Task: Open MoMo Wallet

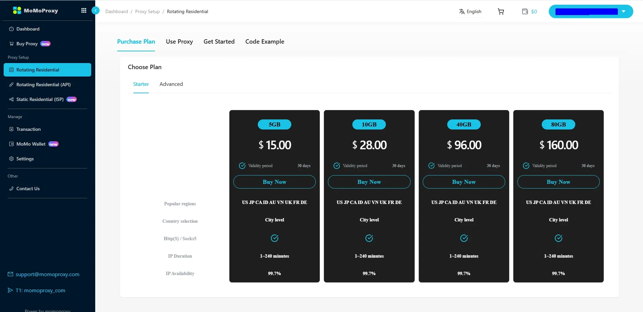Action: [31, 144]
